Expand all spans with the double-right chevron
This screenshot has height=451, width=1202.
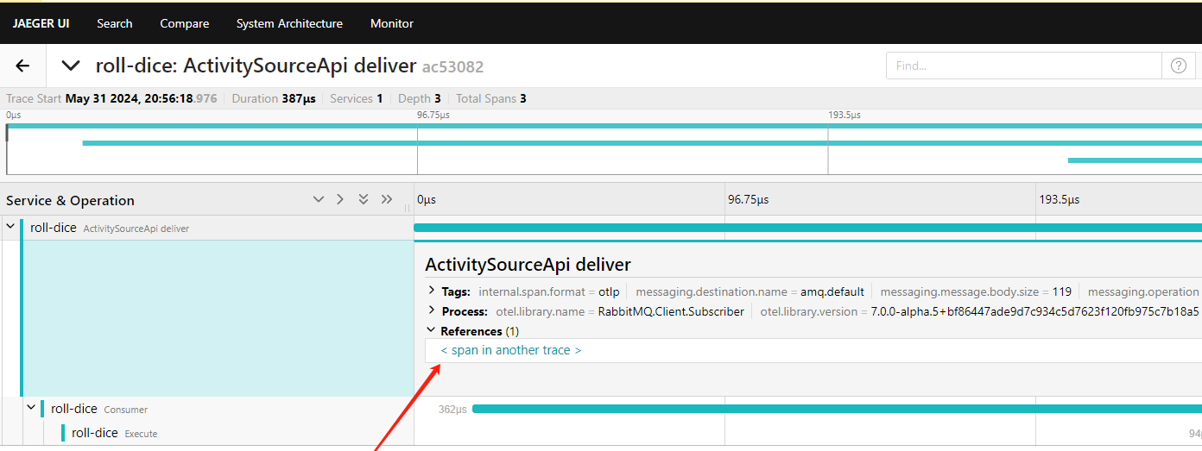point(386,199)
